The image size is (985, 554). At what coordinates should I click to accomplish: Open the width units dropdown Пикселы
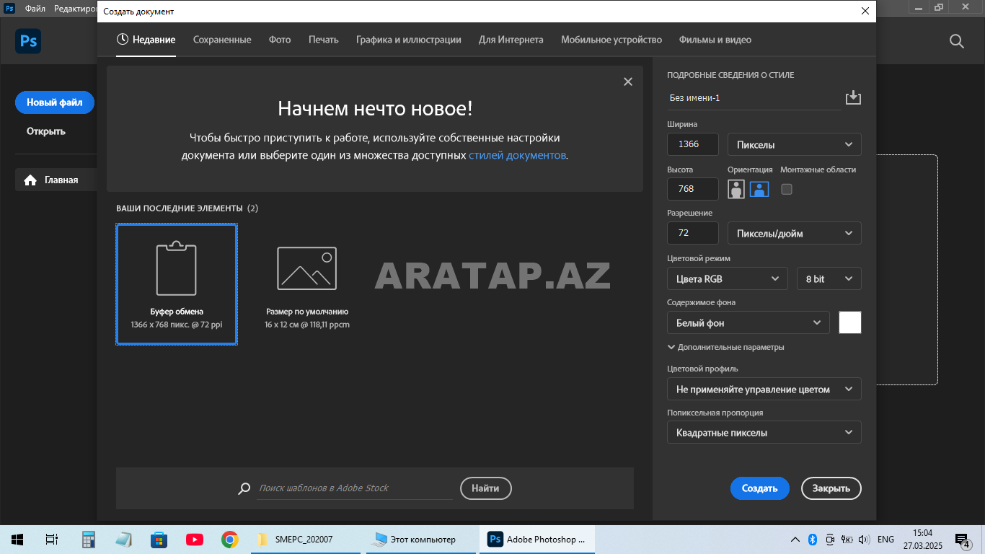pyautogui.click(x=794, y=144)
